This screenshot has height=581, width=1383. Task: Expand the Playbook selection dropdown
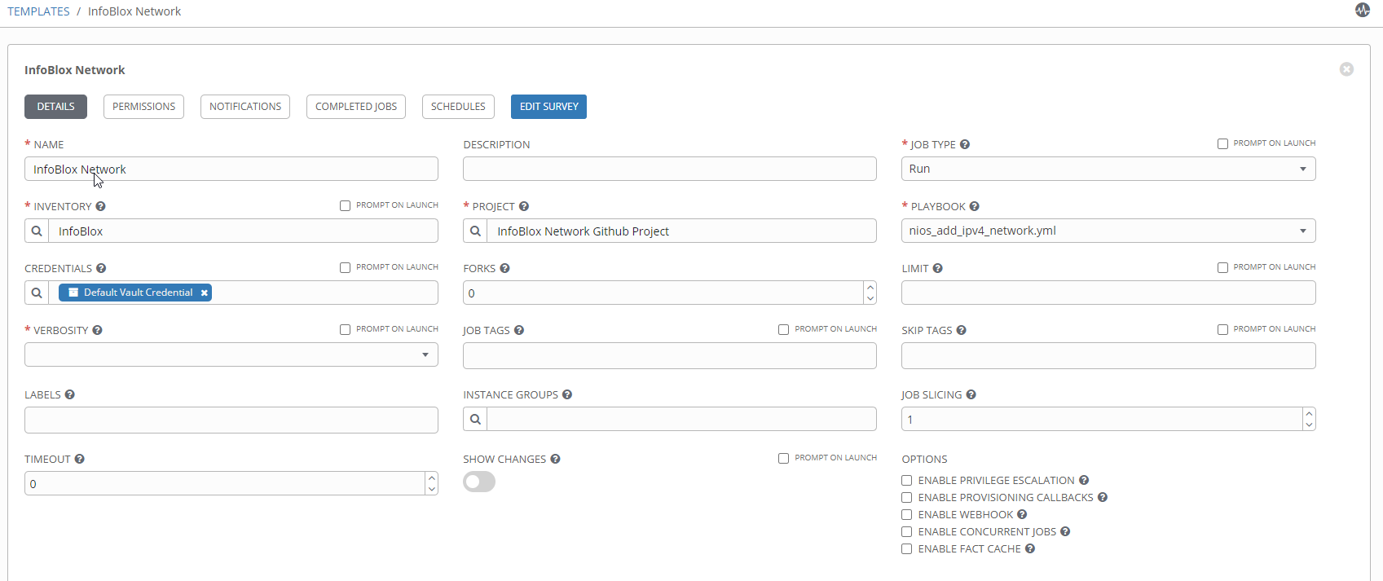pos(1108,231)
